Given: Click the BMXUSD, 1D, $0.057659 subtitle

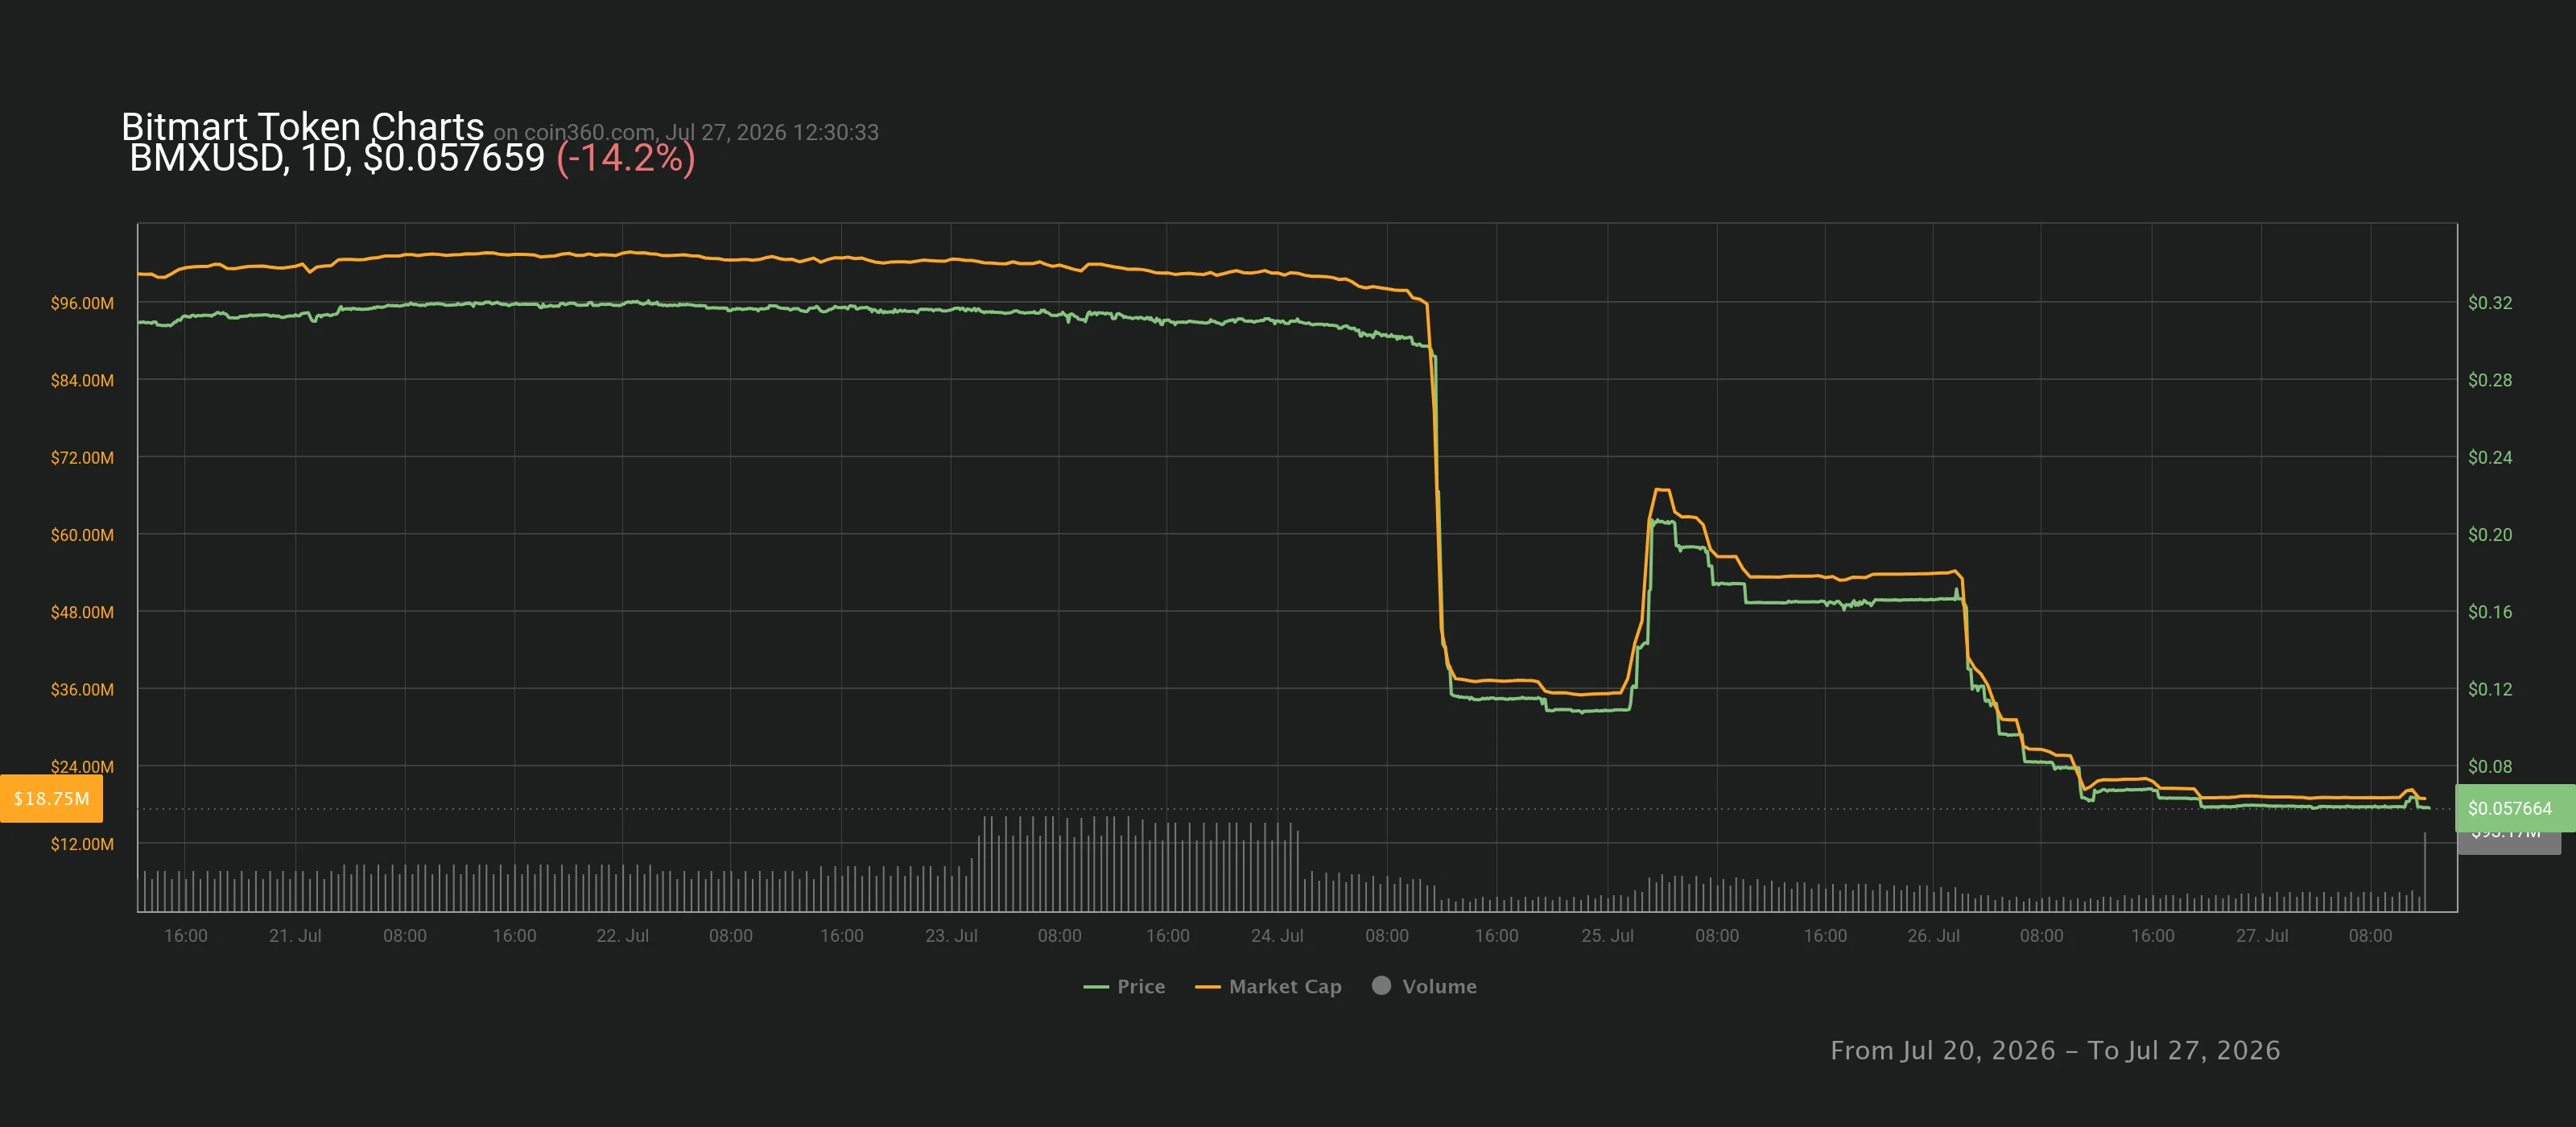Looking at the screenshot, I should point(337,158).
